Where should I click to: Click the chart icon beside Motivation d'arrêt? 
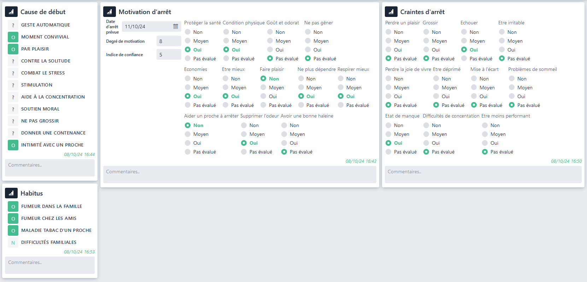(109, 12)
